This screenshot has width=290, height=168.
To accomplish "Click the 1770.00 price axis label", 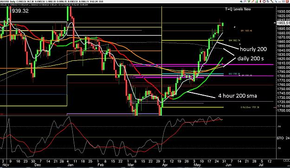I will point(283,80).
